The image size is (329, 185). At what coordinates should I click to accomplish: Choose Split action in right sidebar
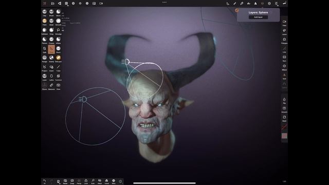284,76
